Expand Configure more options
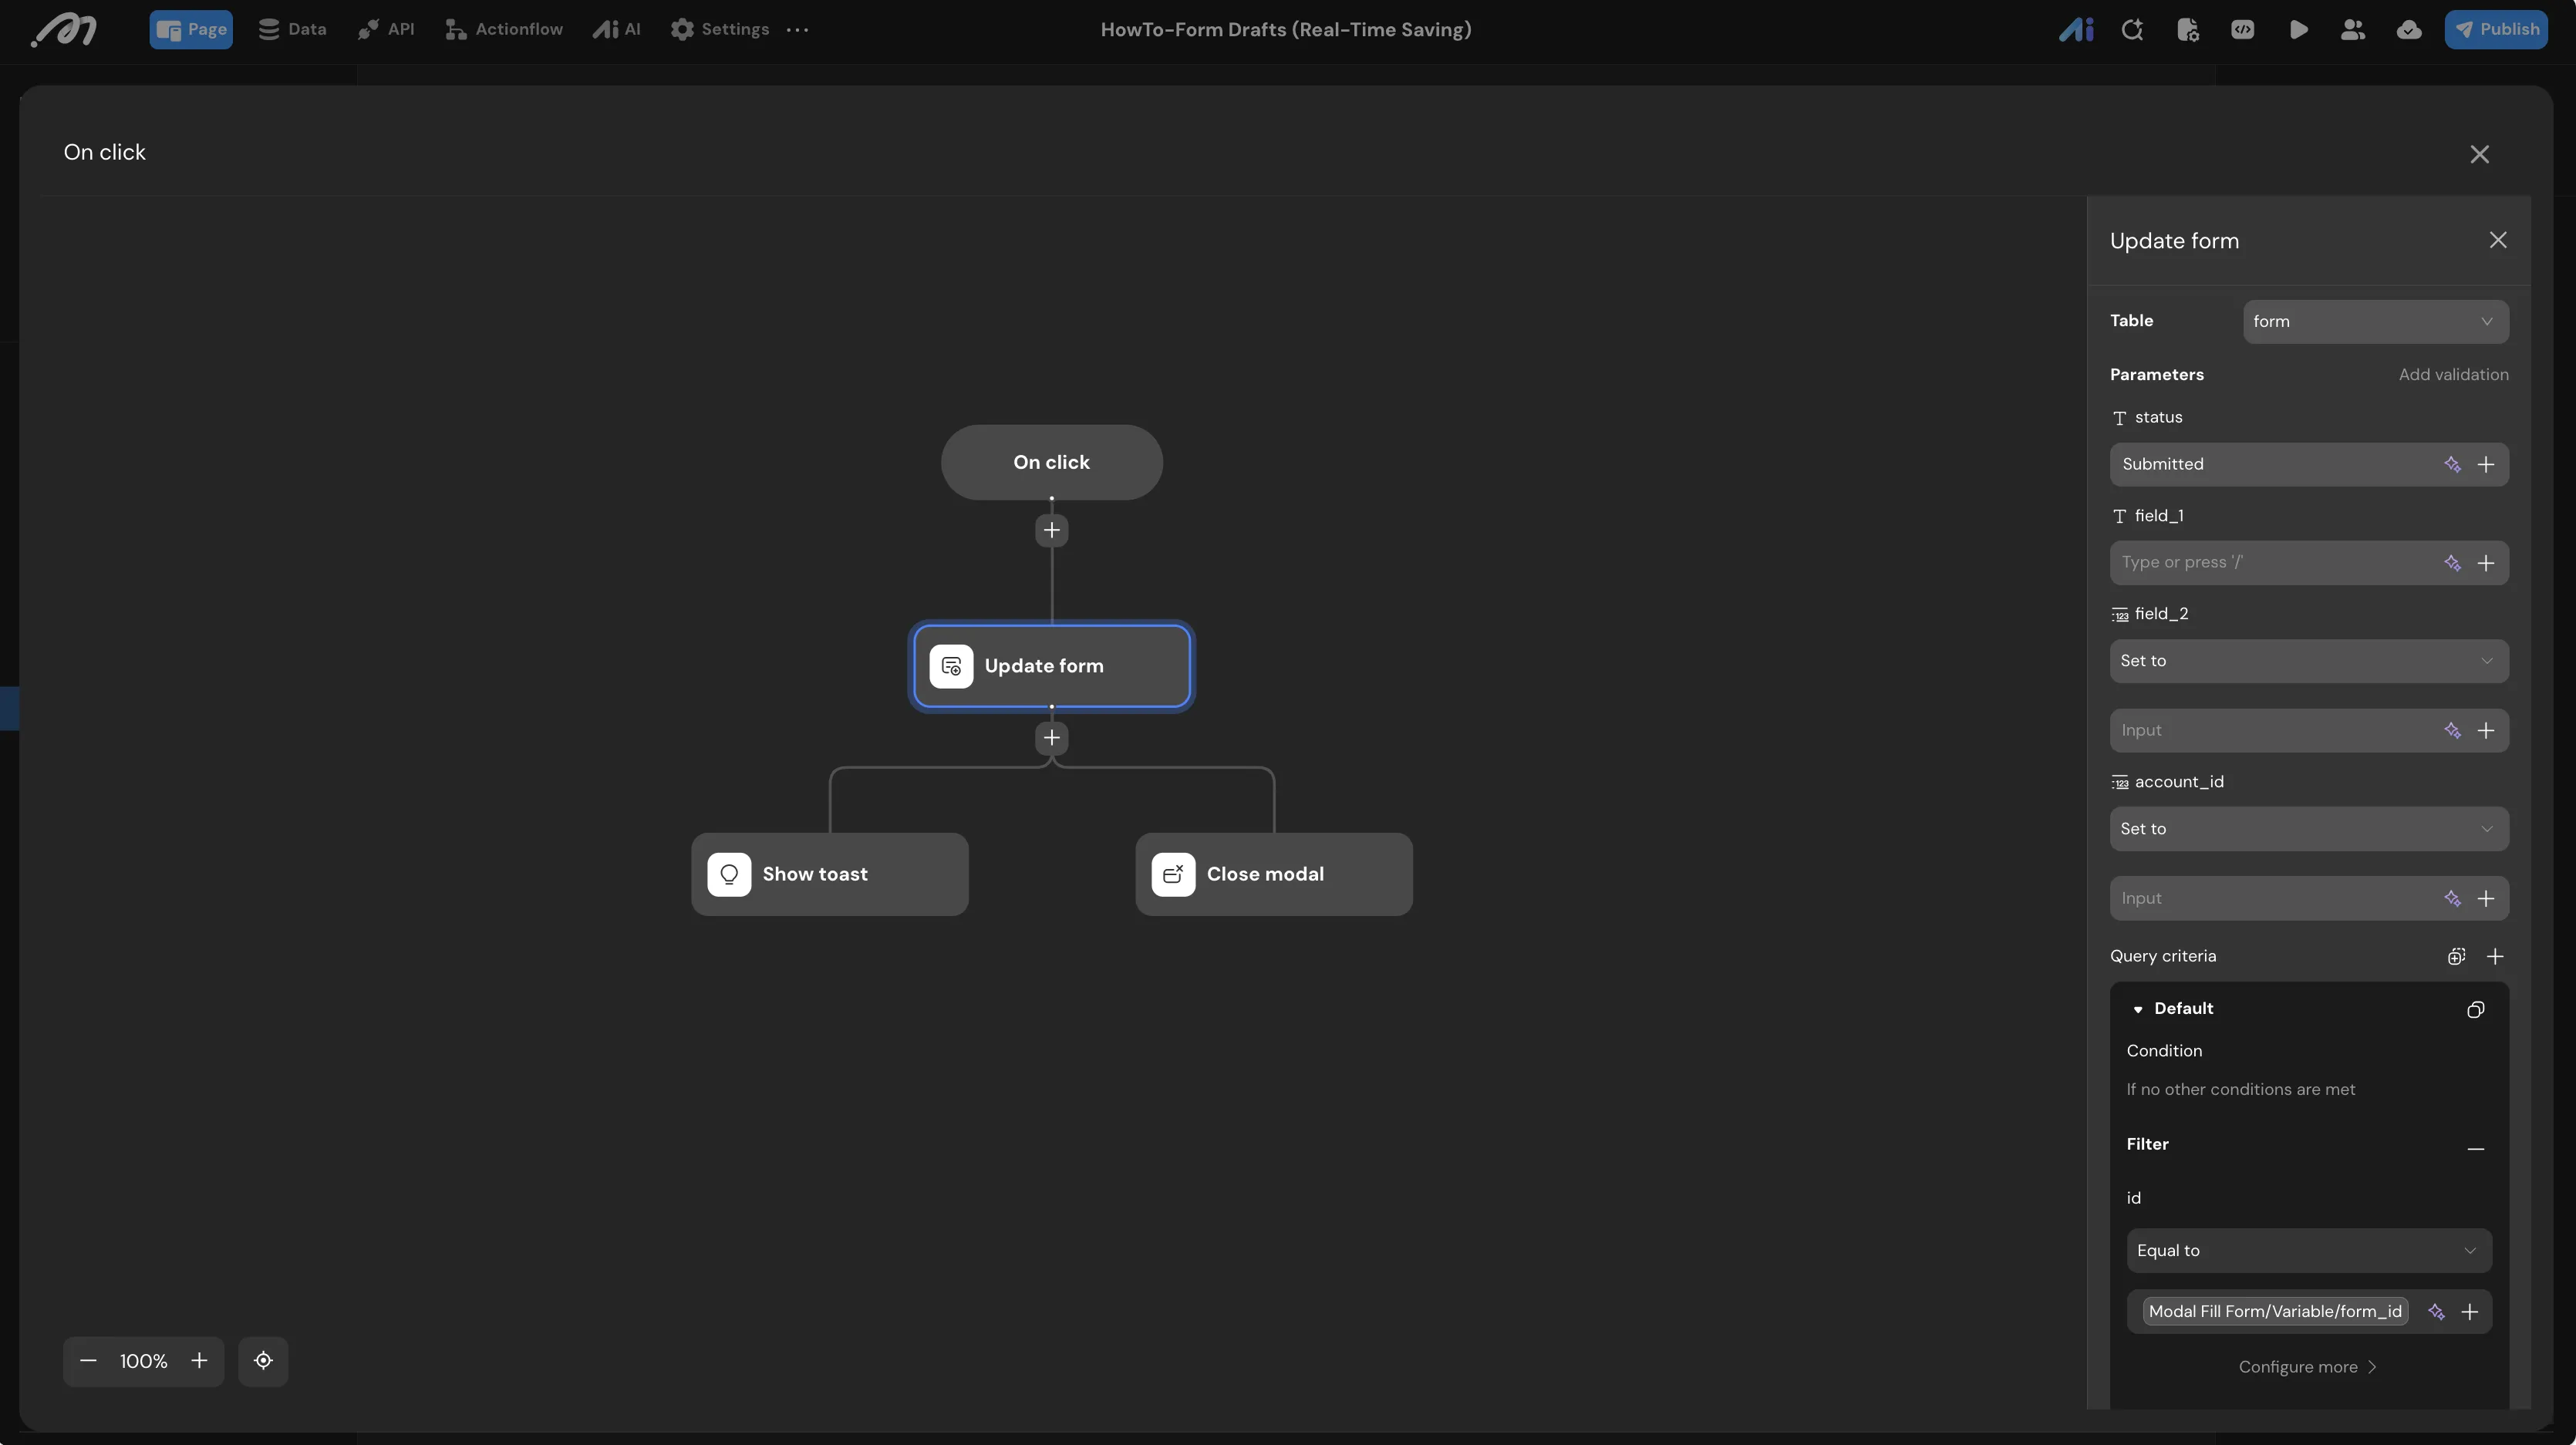This screenshot has width=2576, height=1445. click(2307, 1367)
